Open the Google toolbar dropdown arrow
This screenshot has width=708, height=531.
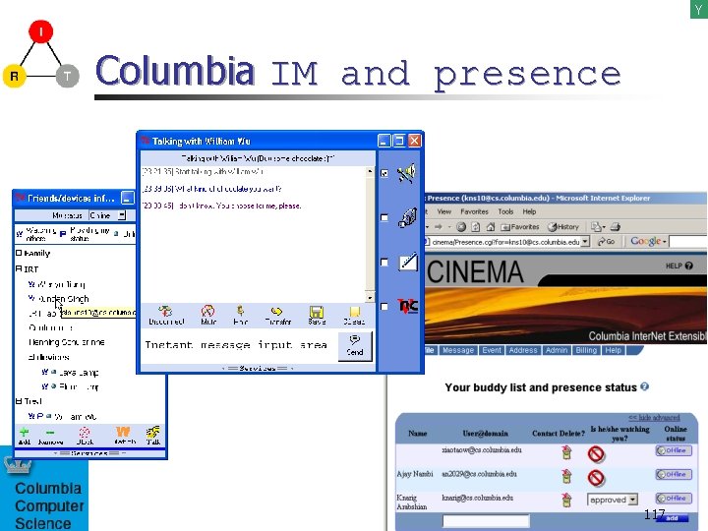pos(664,242)
